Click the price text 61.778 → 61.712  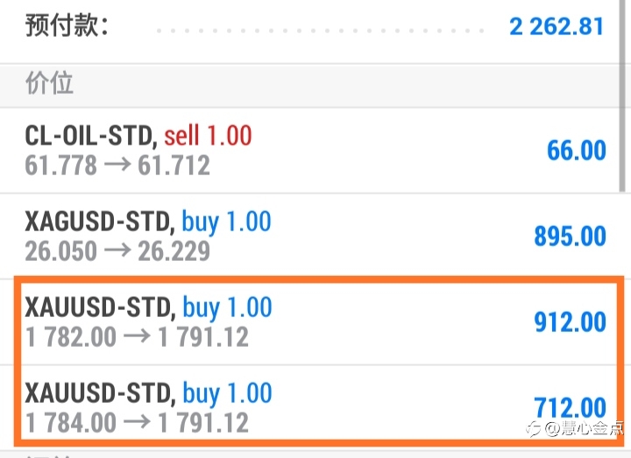(x=117, y=166)
